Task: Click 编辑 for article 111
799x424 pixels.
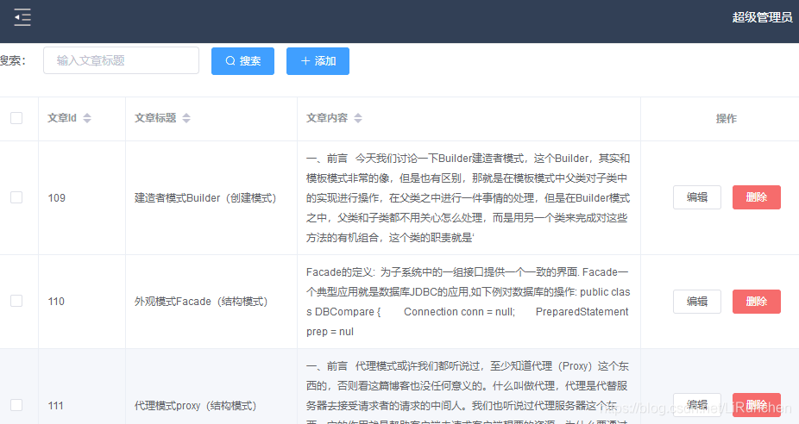Action: (697, 405)
